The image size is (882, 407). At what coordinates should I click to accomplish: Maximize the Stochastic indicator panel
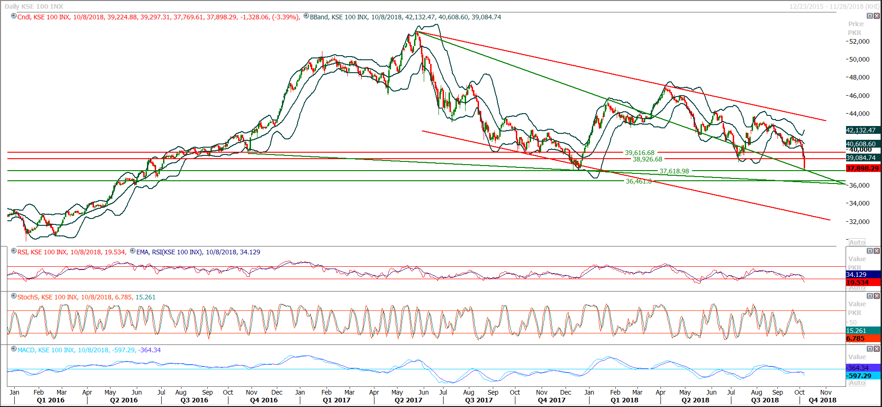[x=870, y=296]
